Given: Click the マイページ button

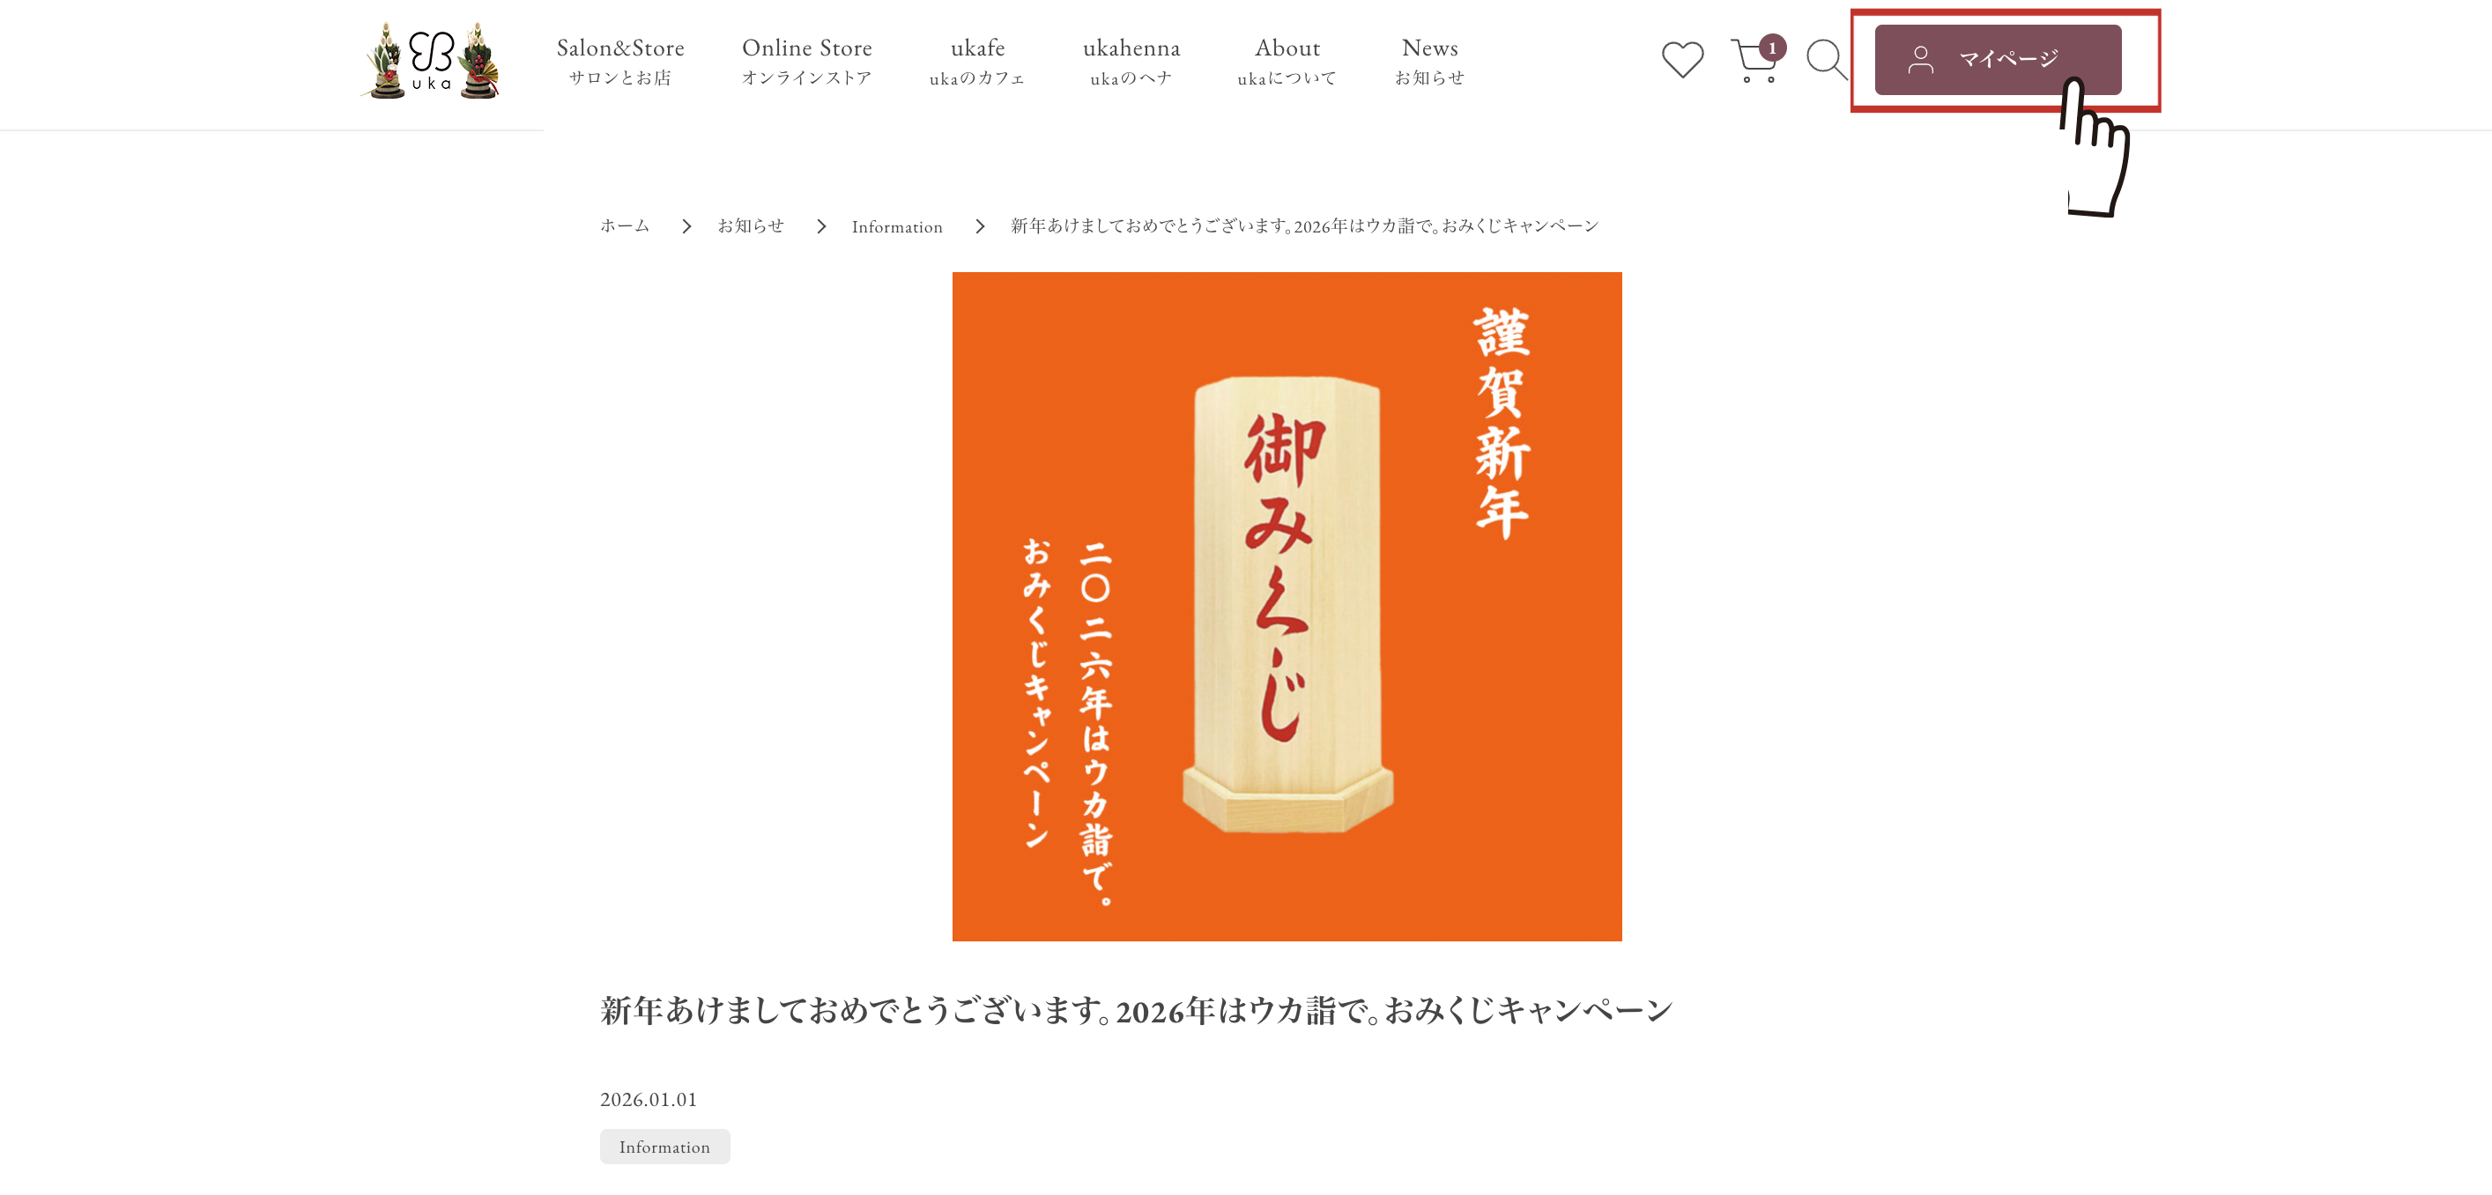Looking at the screenshot, I should [1998, 60].
